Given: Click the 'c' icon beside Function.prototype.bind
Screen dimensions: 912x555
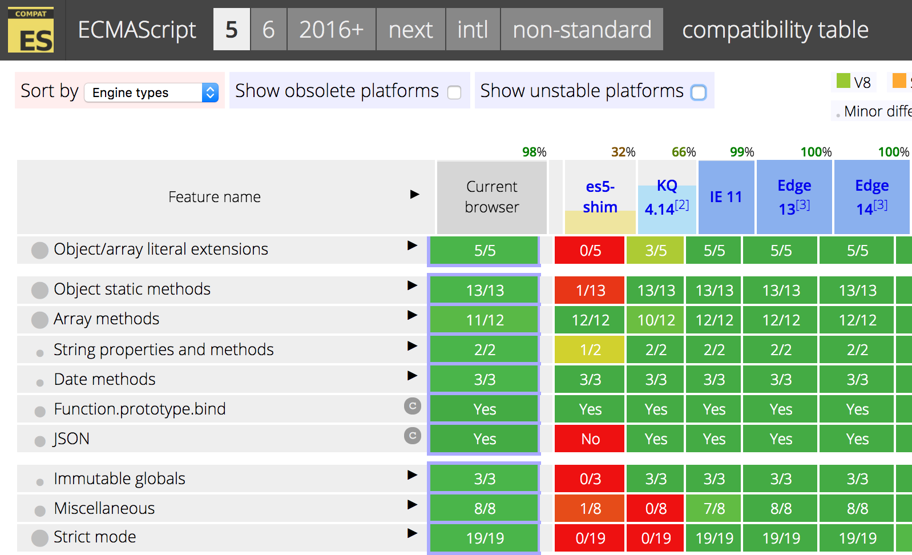Looking at the screenshot, I should click(x=412, y=406).
